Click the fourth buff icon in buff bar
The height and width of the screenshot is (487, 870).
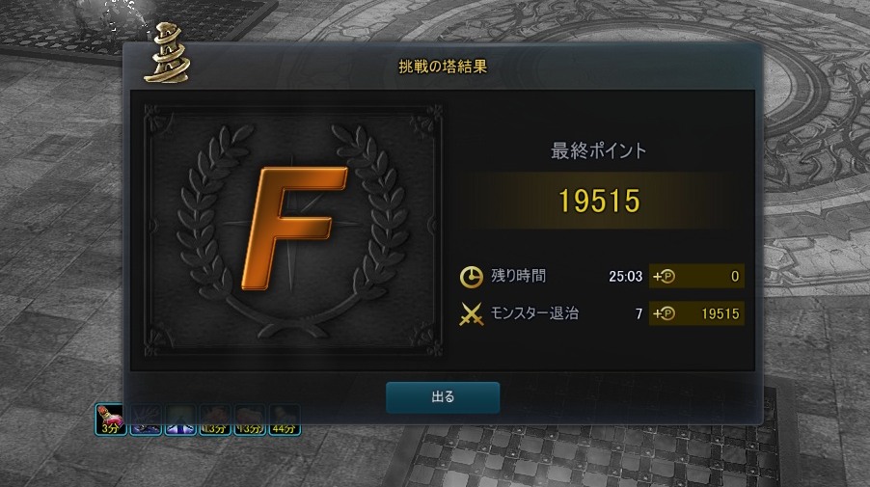215,419
